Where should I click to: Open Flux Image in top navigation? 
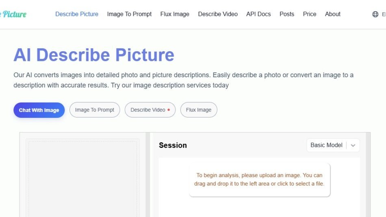pyautogui.click(x=175, y=14)
